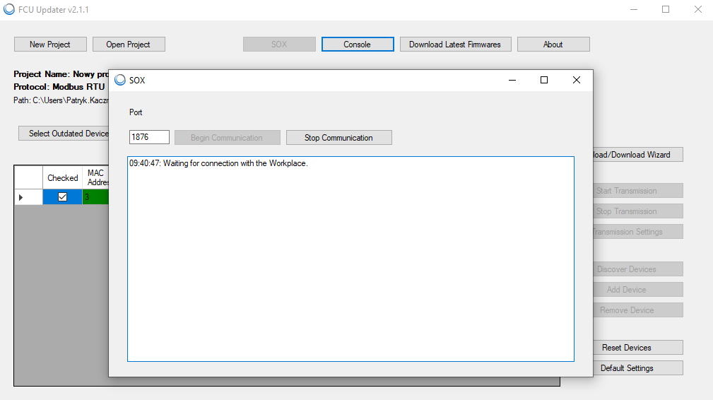Open the Console window
713x400 pixels.
358,45
